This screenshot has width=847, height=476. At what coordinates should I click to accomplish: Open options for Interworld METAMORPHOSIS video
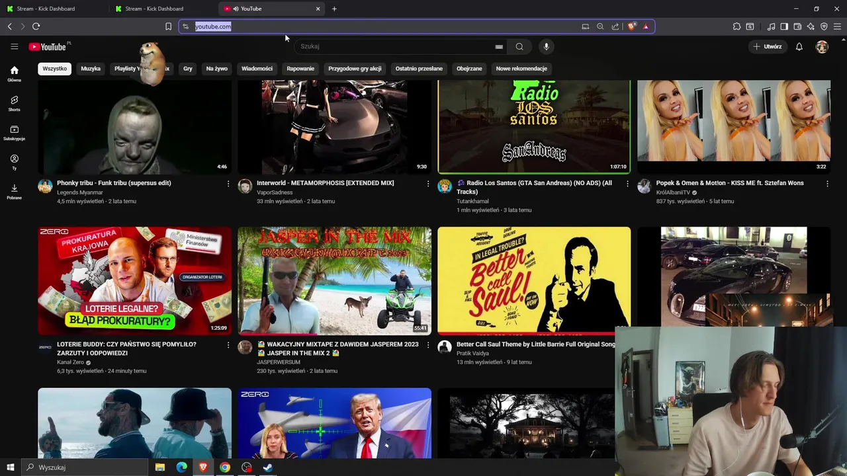tap(428, 183)
